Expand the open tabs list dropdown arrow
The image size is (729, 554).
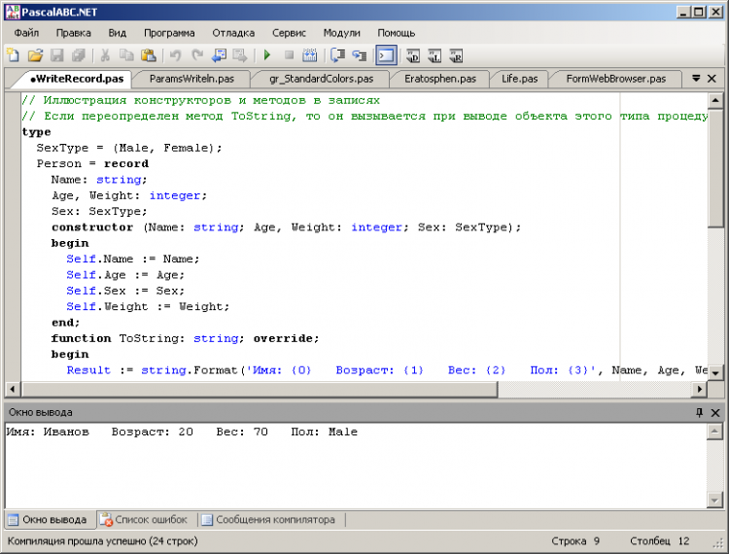(x=696, y=78)
